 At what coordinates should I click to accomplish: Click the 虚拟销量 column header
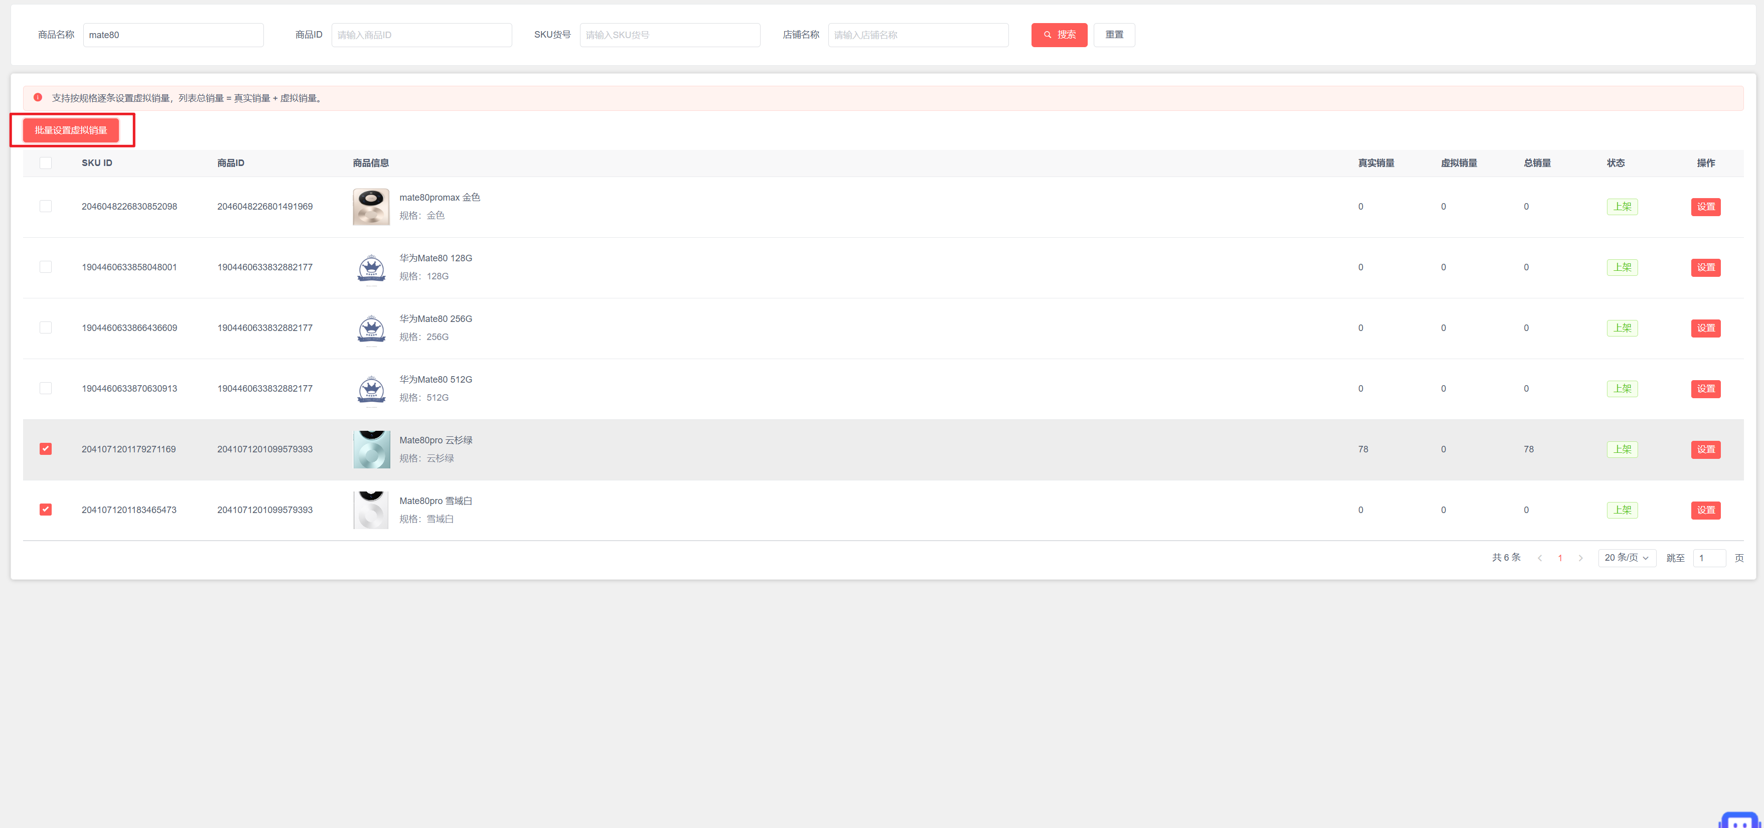point(1458,163)
